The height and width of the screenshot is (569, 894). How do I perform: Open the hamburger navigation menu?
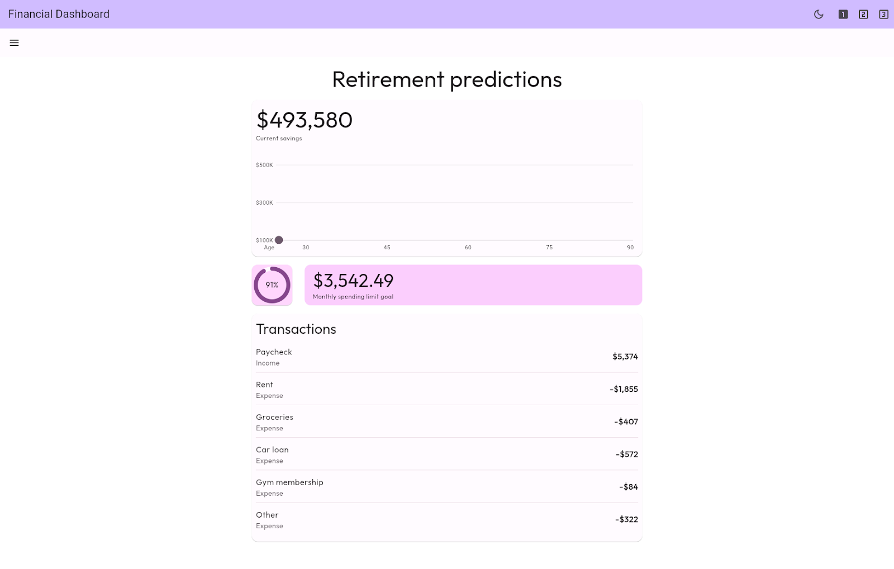pos(15,43)
